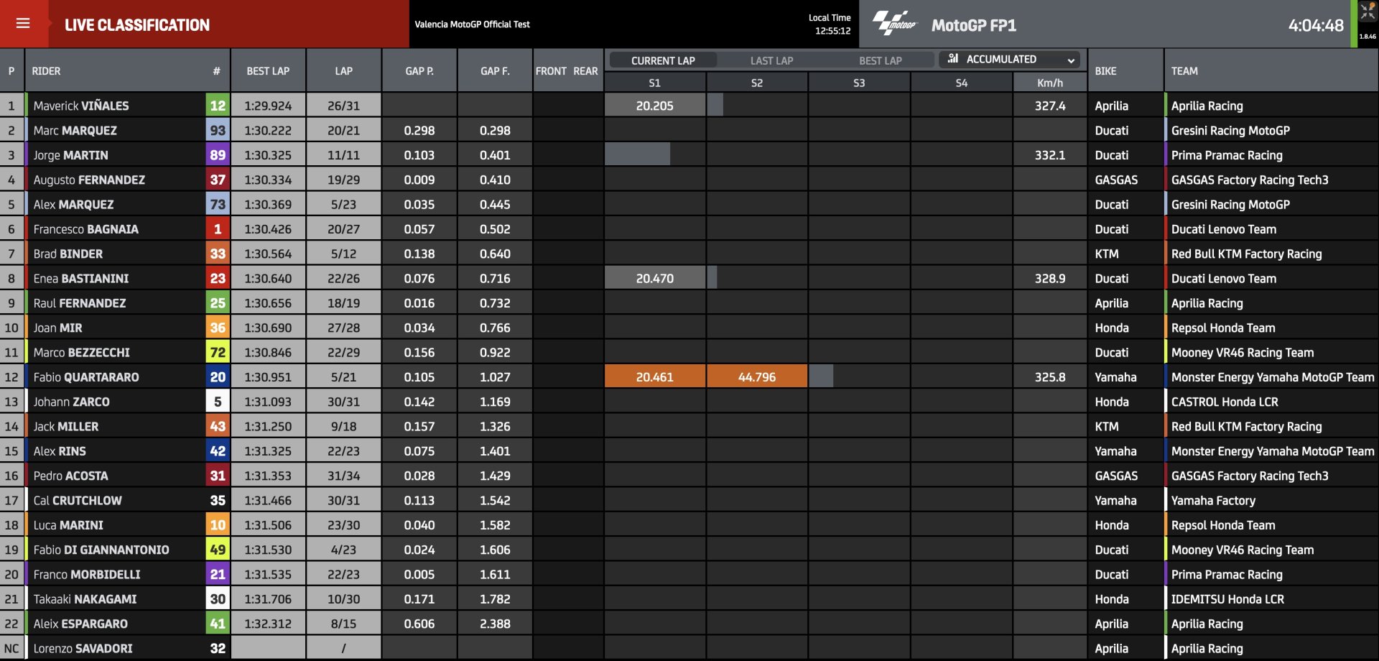Click CASTROL Honda LCR team name

pyautogui.click(x=1225, y=402)
